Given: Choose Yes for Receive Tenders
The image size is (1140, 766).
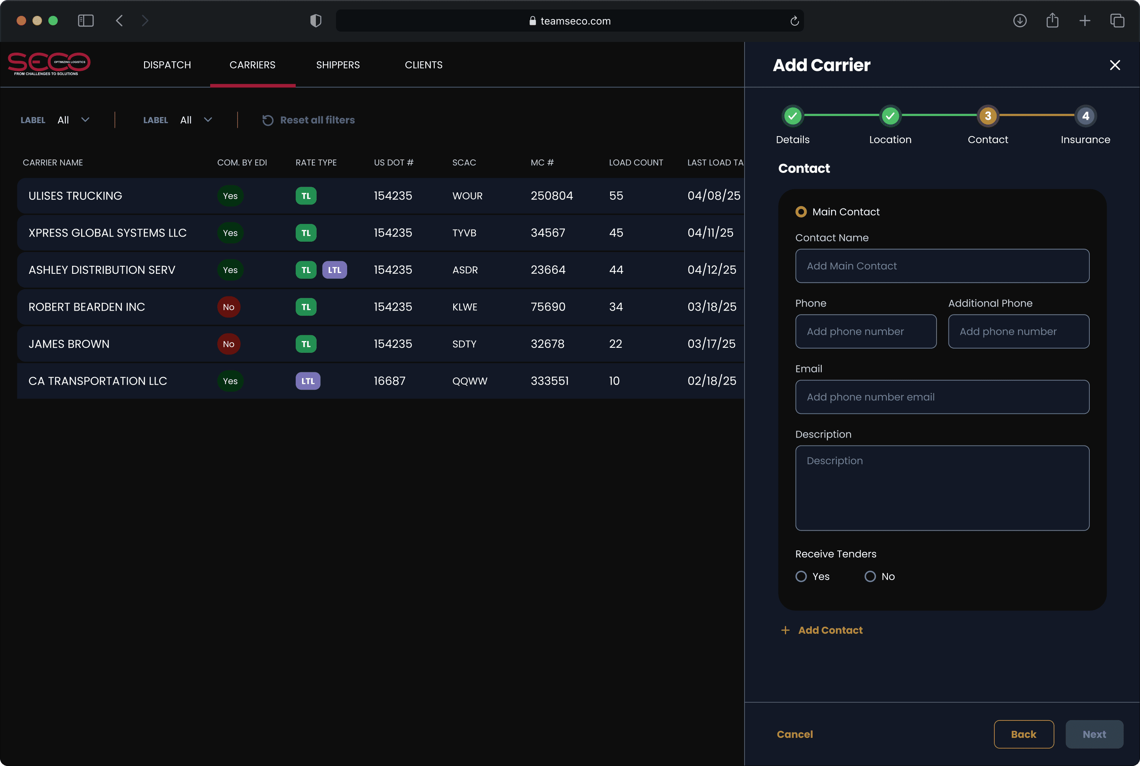Looking at the screenshot, I should tap(801, 576).
